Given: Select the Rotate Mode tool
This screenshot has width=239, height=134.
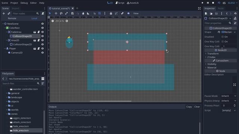Looking at the screenshot, I should [61, 13].
